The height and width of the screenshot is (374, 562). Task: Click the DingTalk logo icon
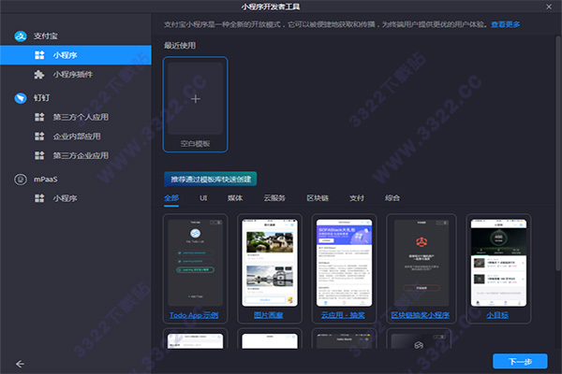pos(21,97)
